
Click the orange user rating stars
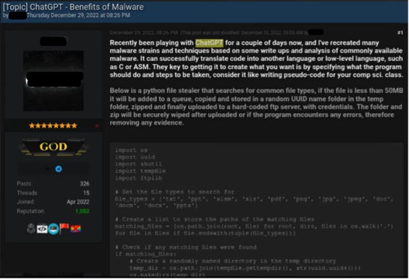click(53, 126)
